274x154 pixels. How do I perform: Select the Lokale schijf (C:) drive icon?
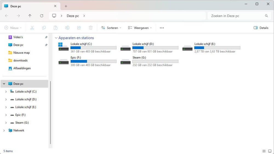(64, 47)
